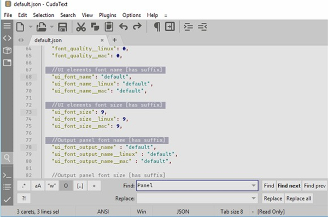The width and height of the screenshot is (328, 217).
Task: Toggle regular expression search option
Action: [x=24, y=186]
